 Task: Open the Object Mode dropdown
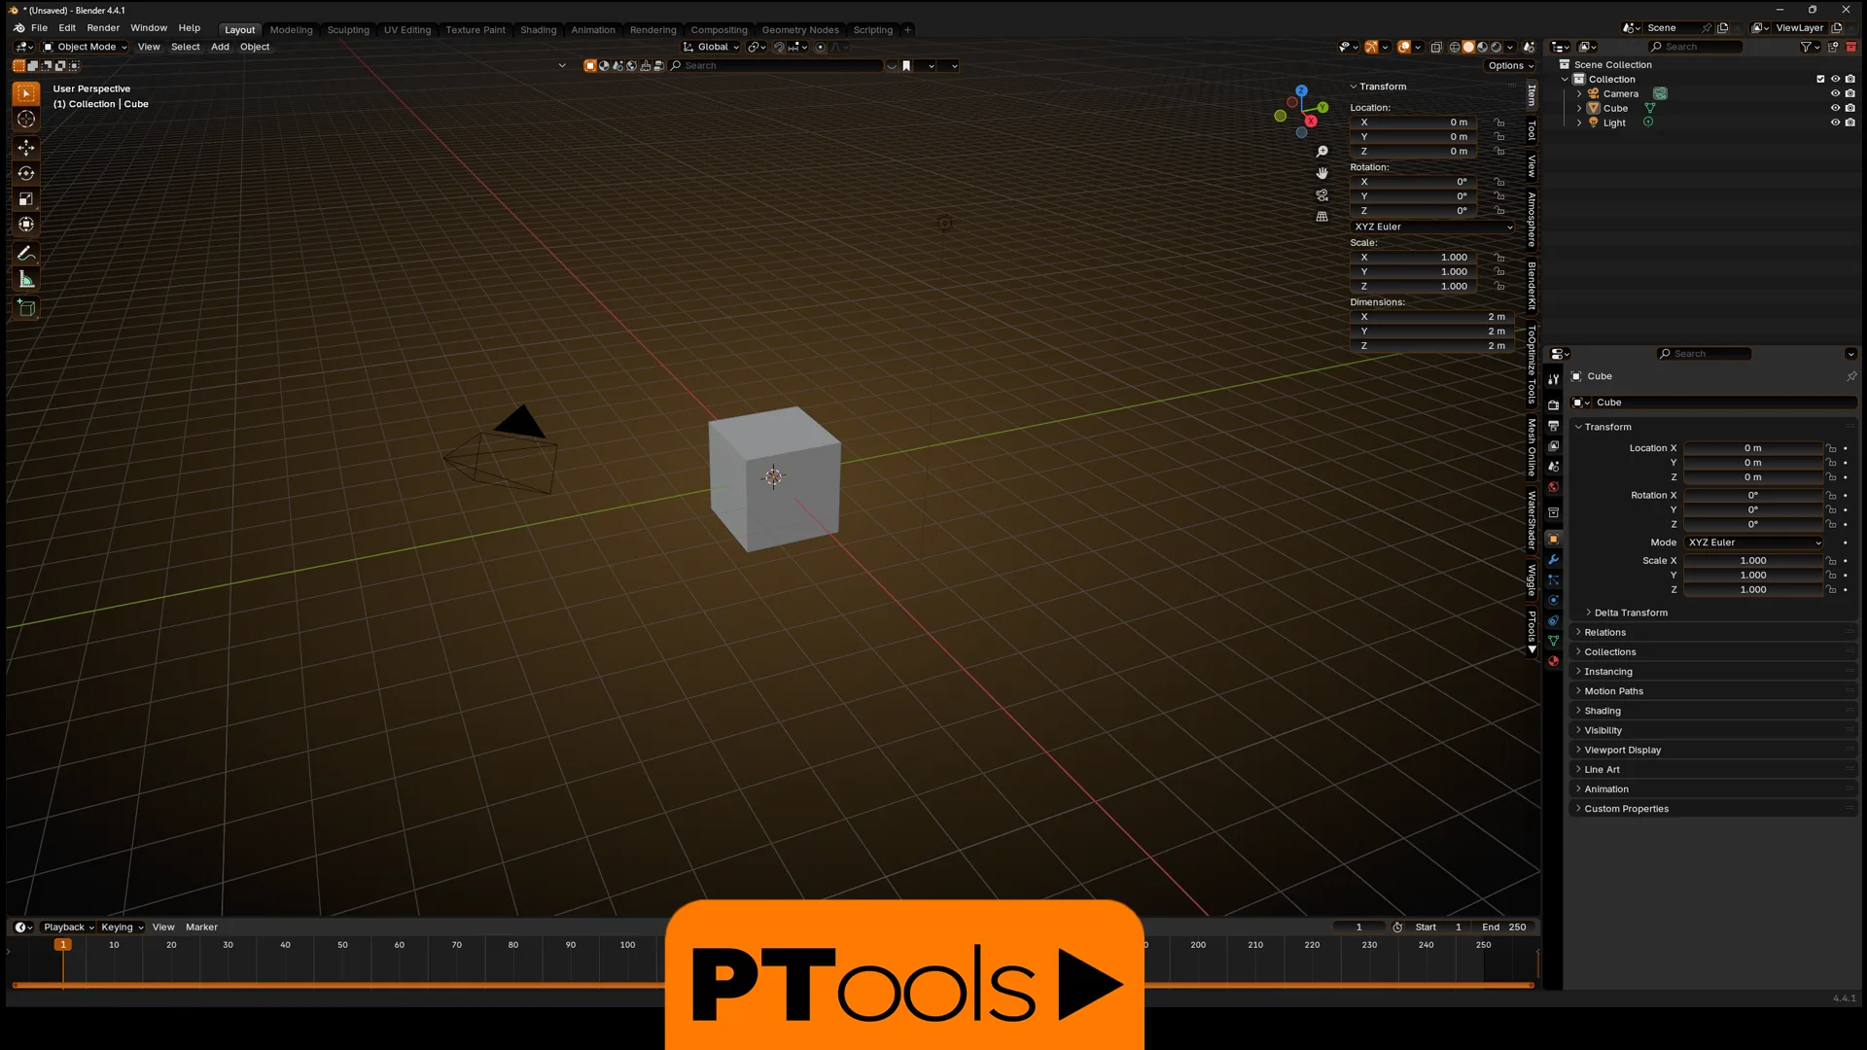click(x=85, y=47)
